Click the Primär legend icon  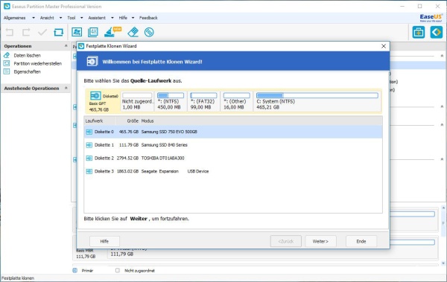[74, 270]
